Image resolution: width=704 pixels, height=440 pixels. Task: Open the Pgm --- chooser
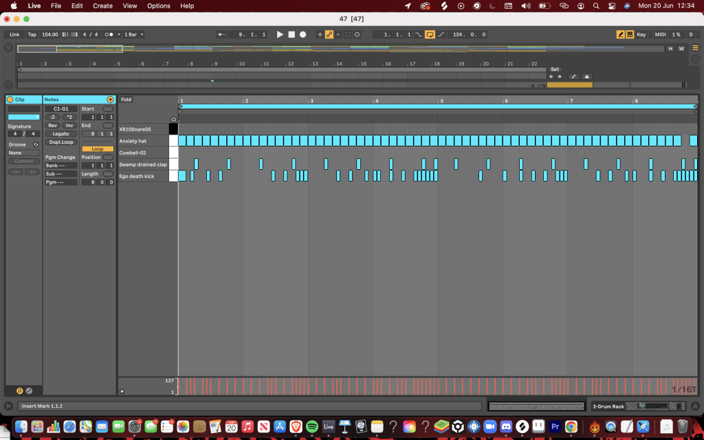tap(61, 182)
